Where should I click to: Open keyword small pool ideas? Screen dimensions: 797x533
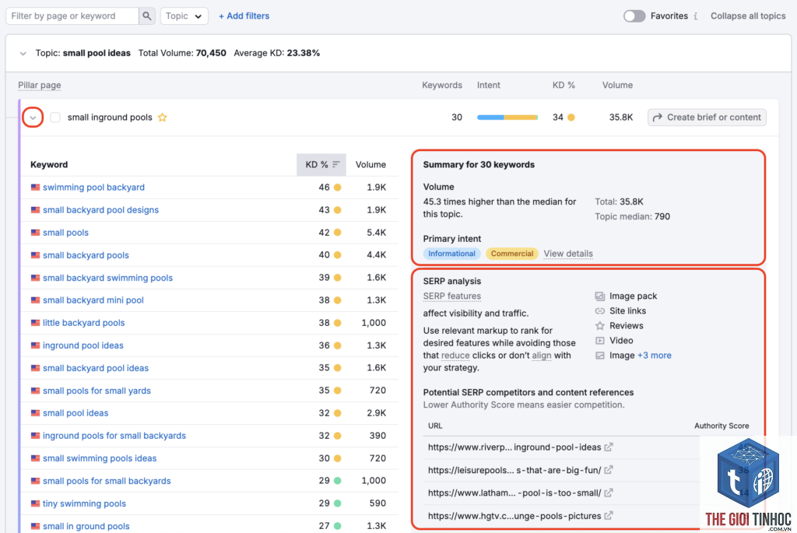pos(75,412)
